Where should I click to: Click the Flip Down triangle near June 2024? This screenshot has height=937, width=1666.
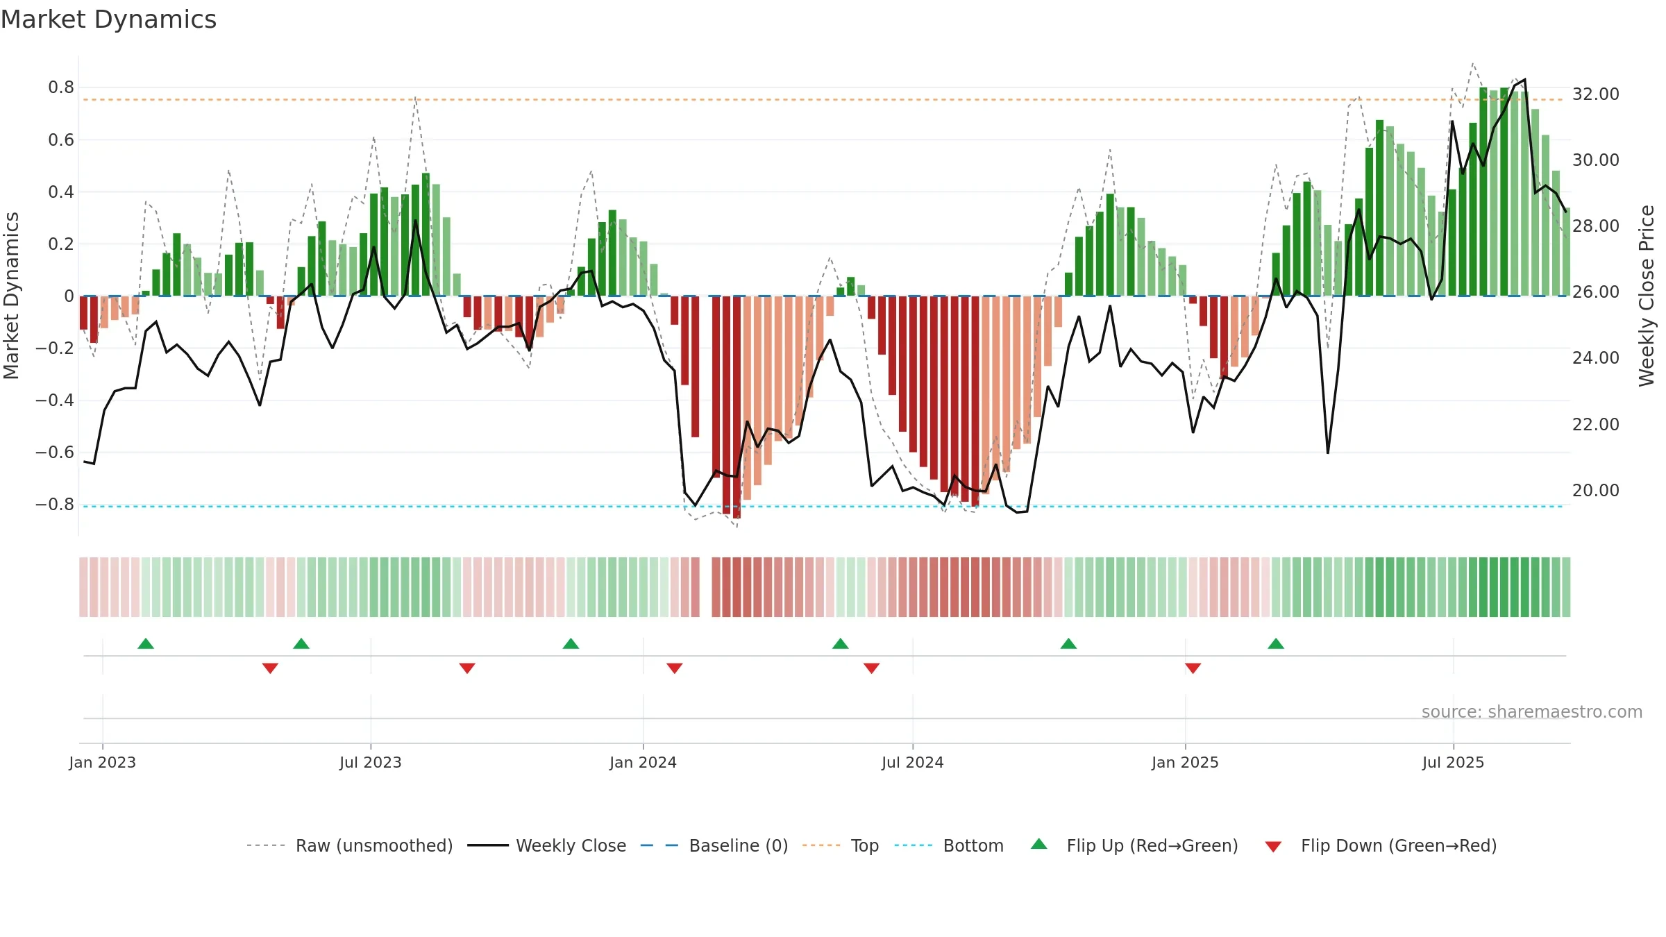[872, 668]
